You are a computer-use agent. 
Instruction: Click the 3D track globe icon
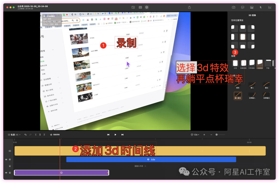pos(10,173)
